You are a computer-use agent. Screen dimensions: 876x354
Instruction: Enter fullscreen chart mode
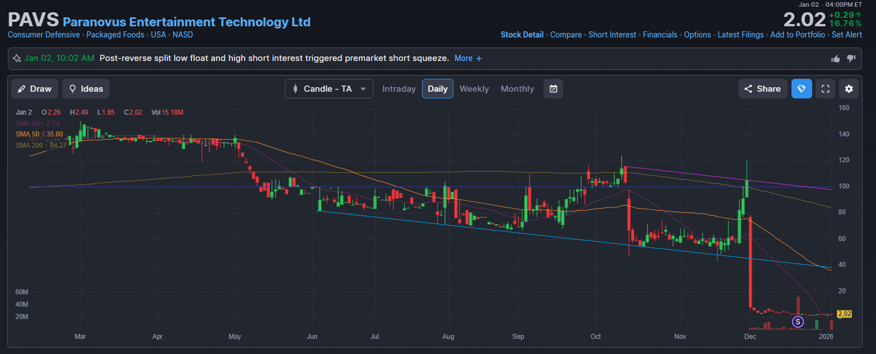(x=825, y=89)
